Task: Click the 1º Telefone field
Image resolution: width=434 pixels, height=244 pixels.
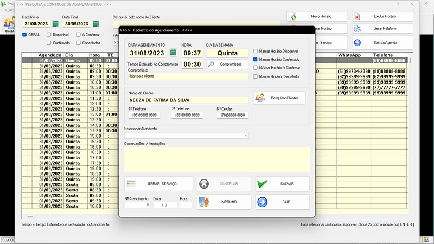Action: (x=144, y=115)
